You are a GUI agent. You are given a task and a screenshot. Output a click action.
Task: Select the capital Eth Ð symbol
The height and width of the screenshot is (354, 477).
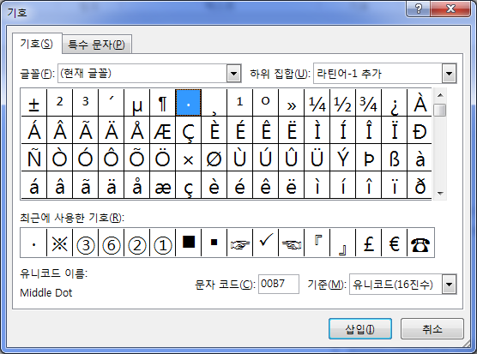click(420, 130)
